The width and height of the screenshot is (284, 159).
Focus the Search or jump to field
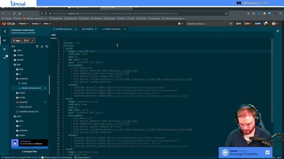pyautogui.click(x=209, y=23)
